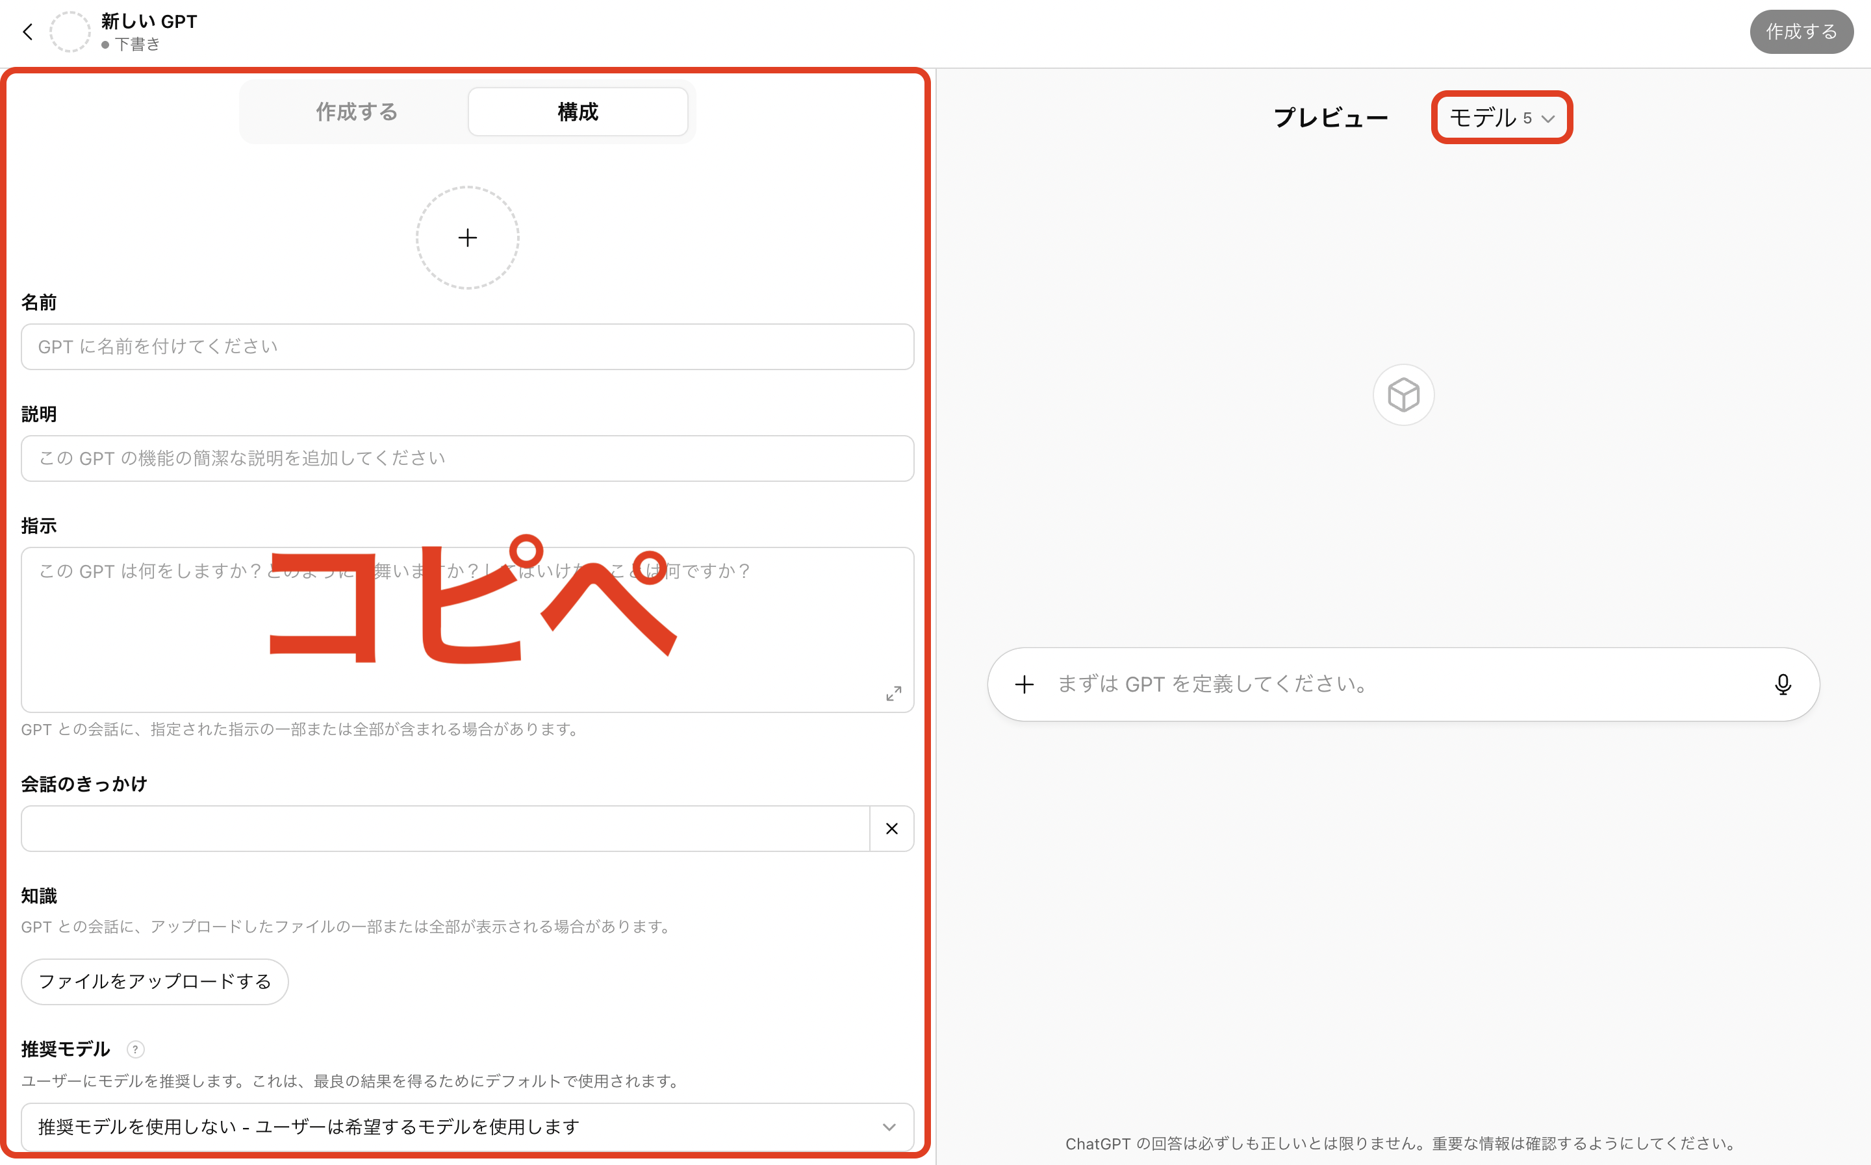Add attachment in preview chat box
This screenshot has height=1165, width=1871.
pos(1024,684)
